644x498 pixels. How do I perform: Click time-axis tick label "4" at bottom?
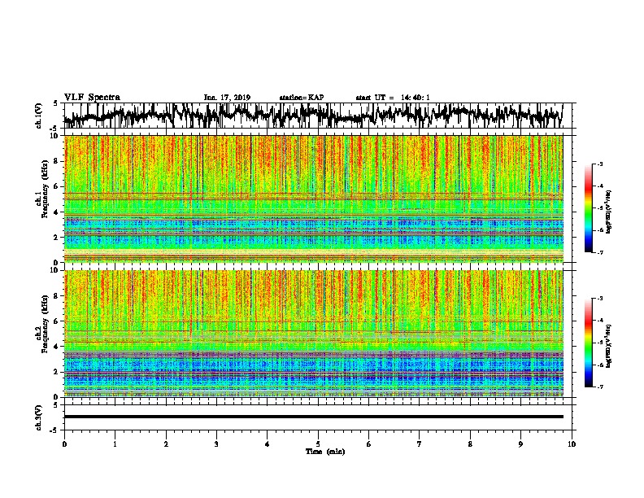click(268, 443)
